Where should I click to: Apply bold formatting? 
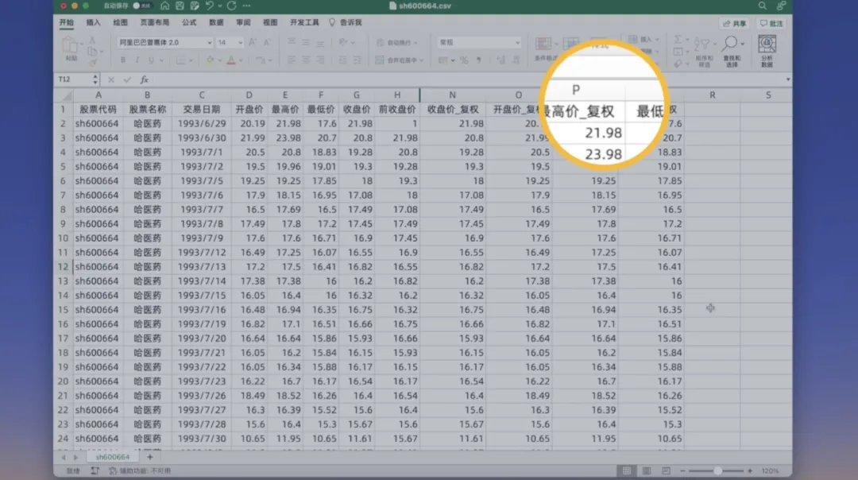(122, 60)
